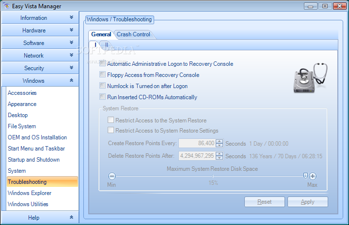Click the Maximum System Restore Disk Space slider thumb

pos(305,176)
